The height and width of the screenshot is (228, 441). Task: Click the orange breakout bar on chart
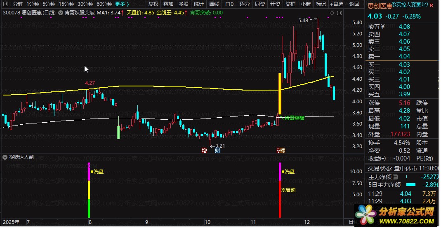280,94
